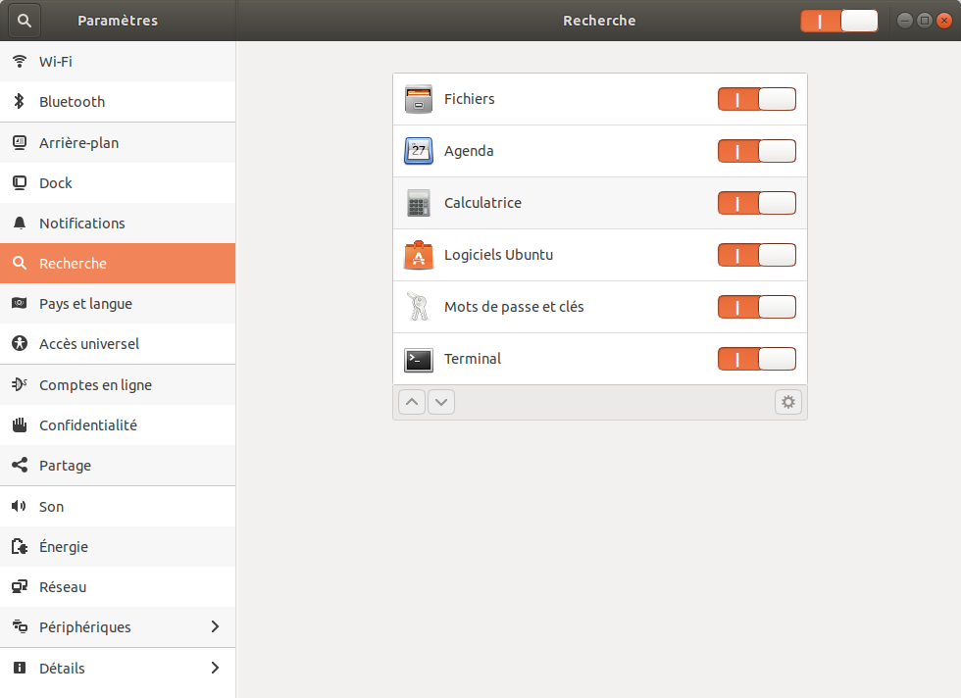This screenshot has height=698, width=961.
Task: Open Bluetooth settings via its icon
Action: [x=19, y=102]
